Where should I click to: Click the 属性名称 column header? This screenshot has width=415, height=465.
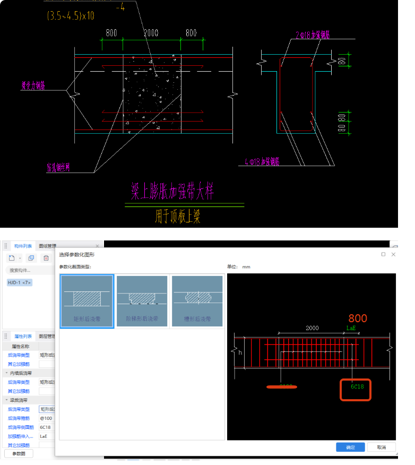[x=21, y=346]
